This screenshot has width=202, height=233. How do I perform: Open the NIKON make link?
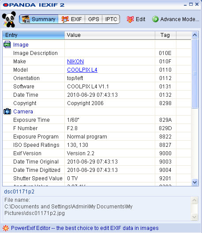pos(75,62)
